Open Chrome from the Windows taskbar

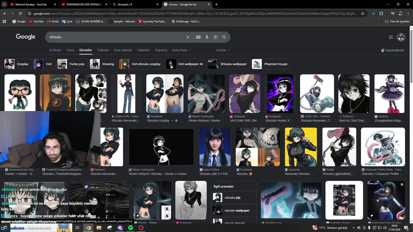pos(88,228)
